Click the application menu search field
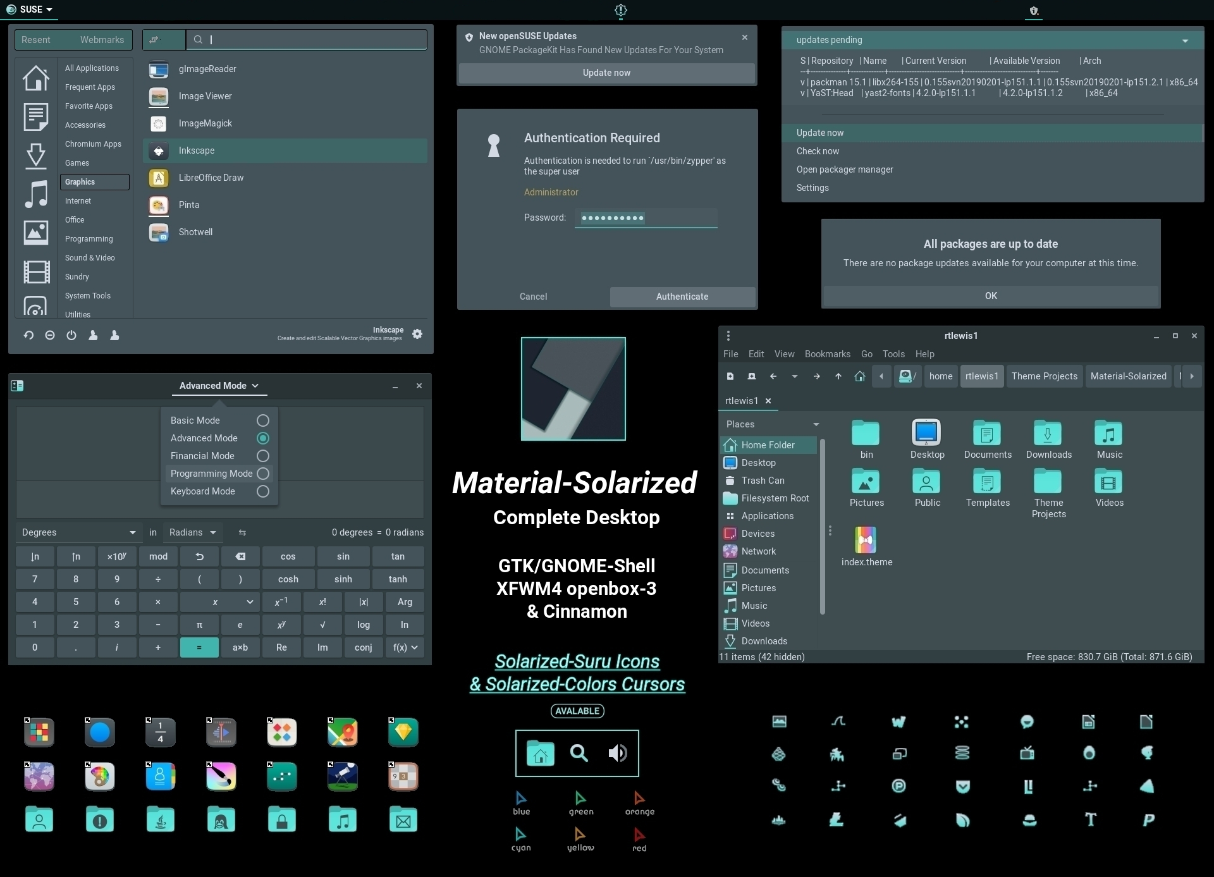This screenshot has height=877, width=1214. pyautogui.click(x=307, y=40)
